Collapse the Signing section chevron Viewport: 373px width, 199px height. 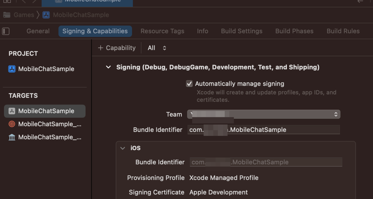click(108, 67)
